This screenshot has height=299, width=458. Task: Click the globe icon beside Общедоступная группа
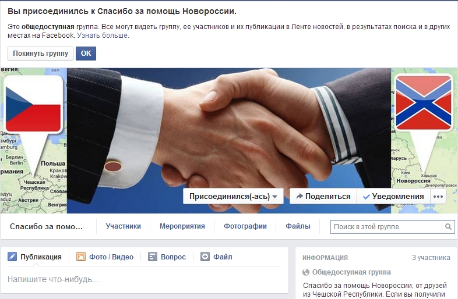click(x=306, y=272)
